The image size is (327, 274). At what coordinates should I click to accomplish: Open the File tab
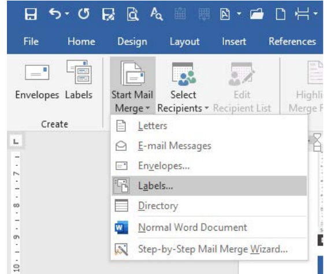31,41
